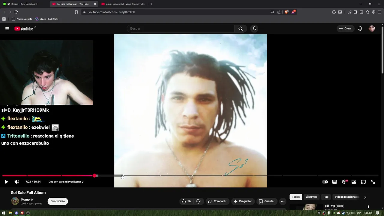Open the browser extensions puzzle icon

tap(334, 12)
